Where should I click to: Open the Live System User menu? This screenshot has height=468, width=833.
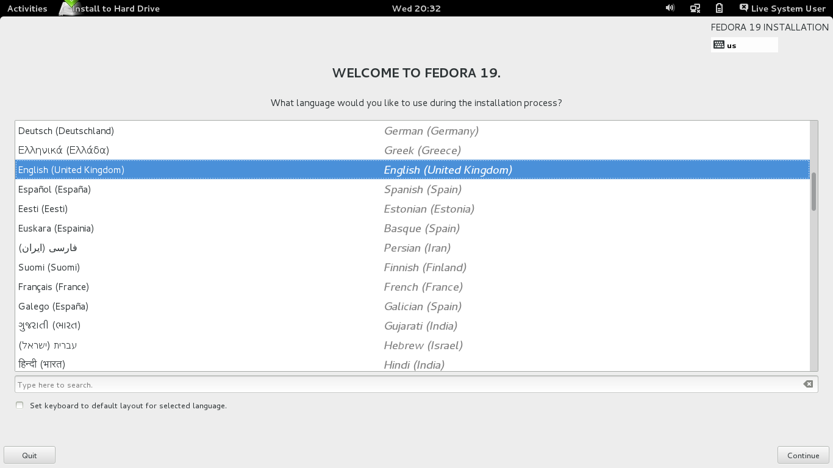pos(782,8)
